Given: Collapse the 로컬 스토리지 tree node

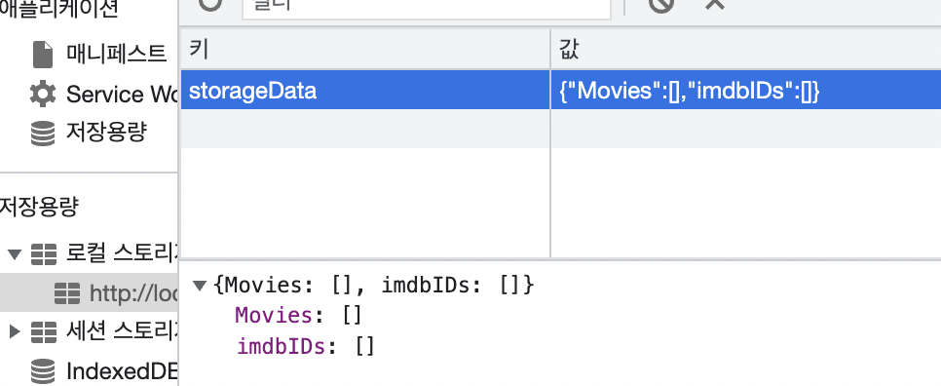Looking at the screenshot, I should pyautogui.click(x=15, y=254).
